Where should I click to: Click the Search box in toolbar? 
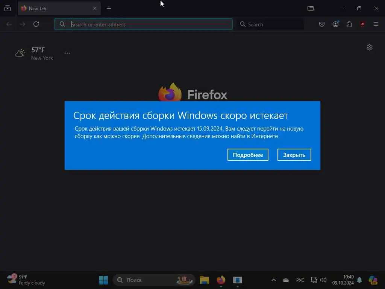tap(270, 24)
